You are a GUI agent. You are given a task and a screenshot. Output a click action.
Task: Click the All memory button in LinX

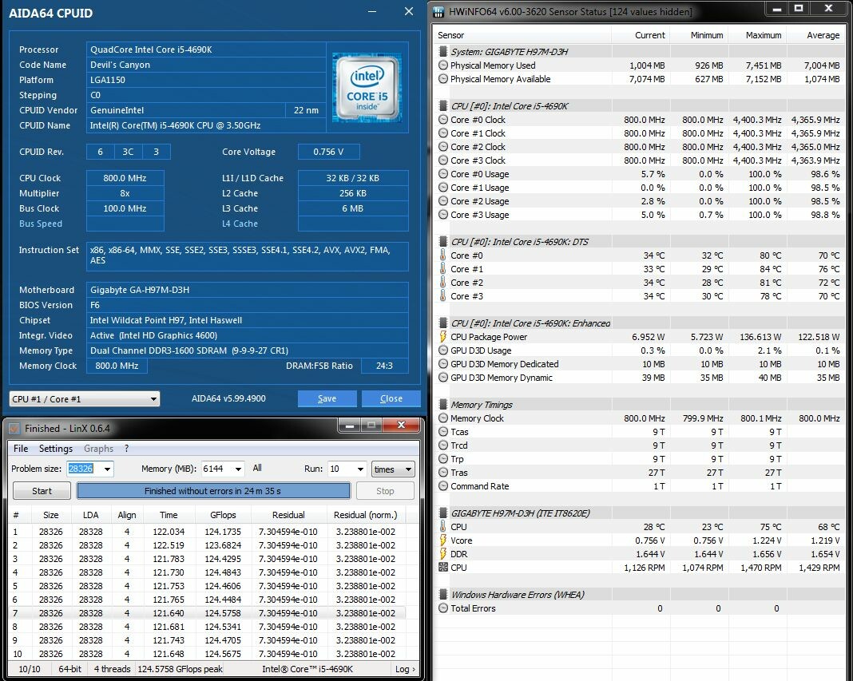pyautogui.click(x=257, y=469)
